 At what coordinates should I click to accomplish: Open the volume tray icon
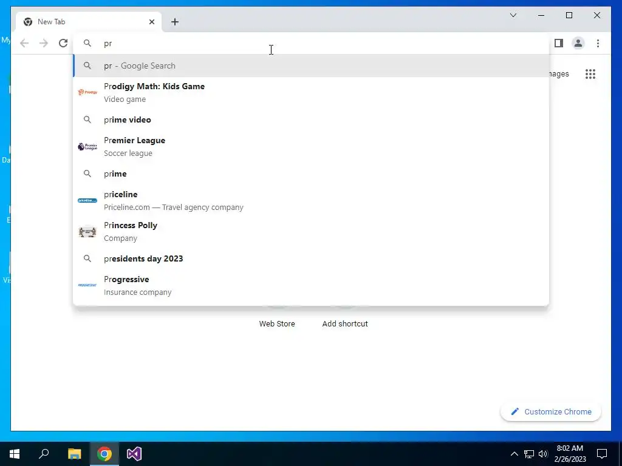(x=543, y=454)
